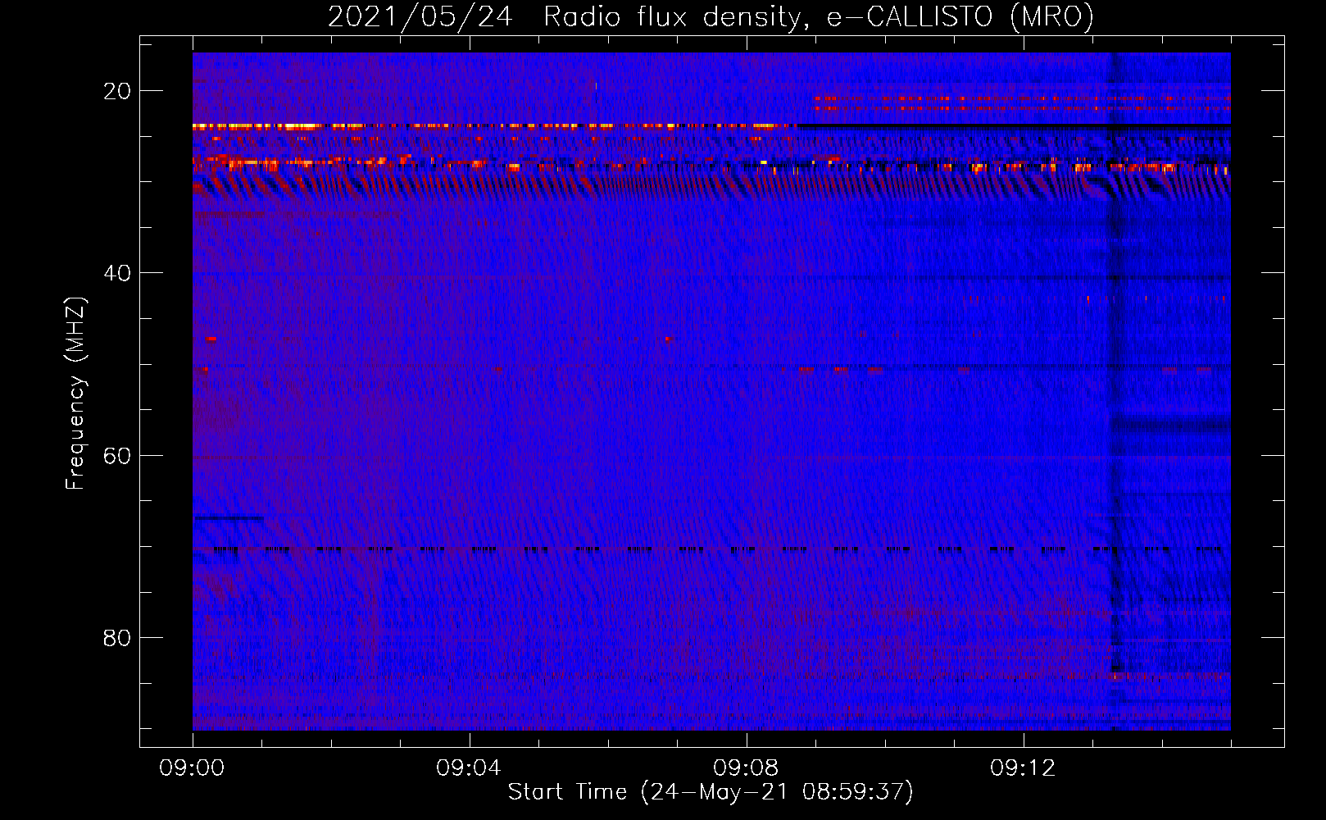Click the 09:12 time tick label
Image resolution: width=1326 pixels, height=820 pixels.
click(1023, 768)
